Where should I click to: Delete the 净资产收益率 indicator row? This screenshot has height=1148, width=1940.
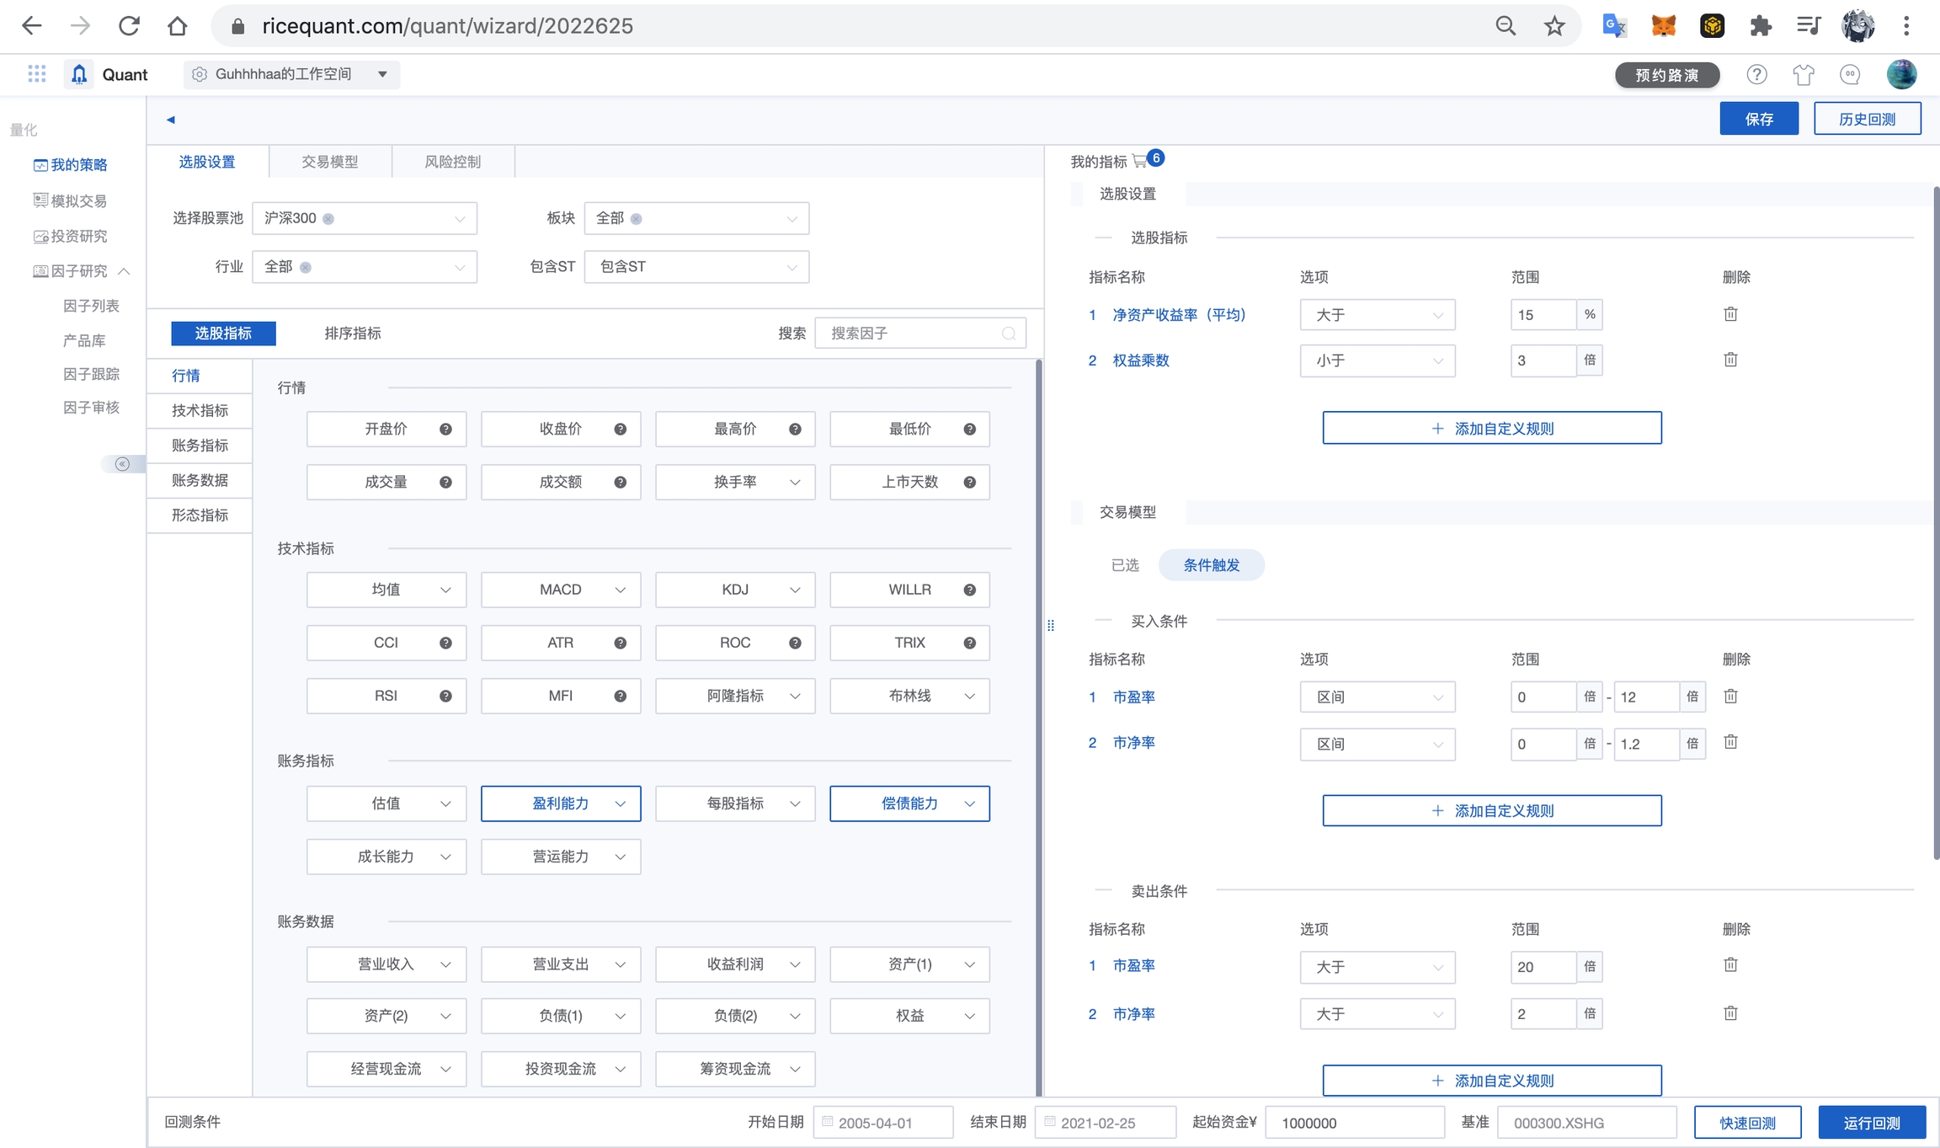pos(1730,314)
